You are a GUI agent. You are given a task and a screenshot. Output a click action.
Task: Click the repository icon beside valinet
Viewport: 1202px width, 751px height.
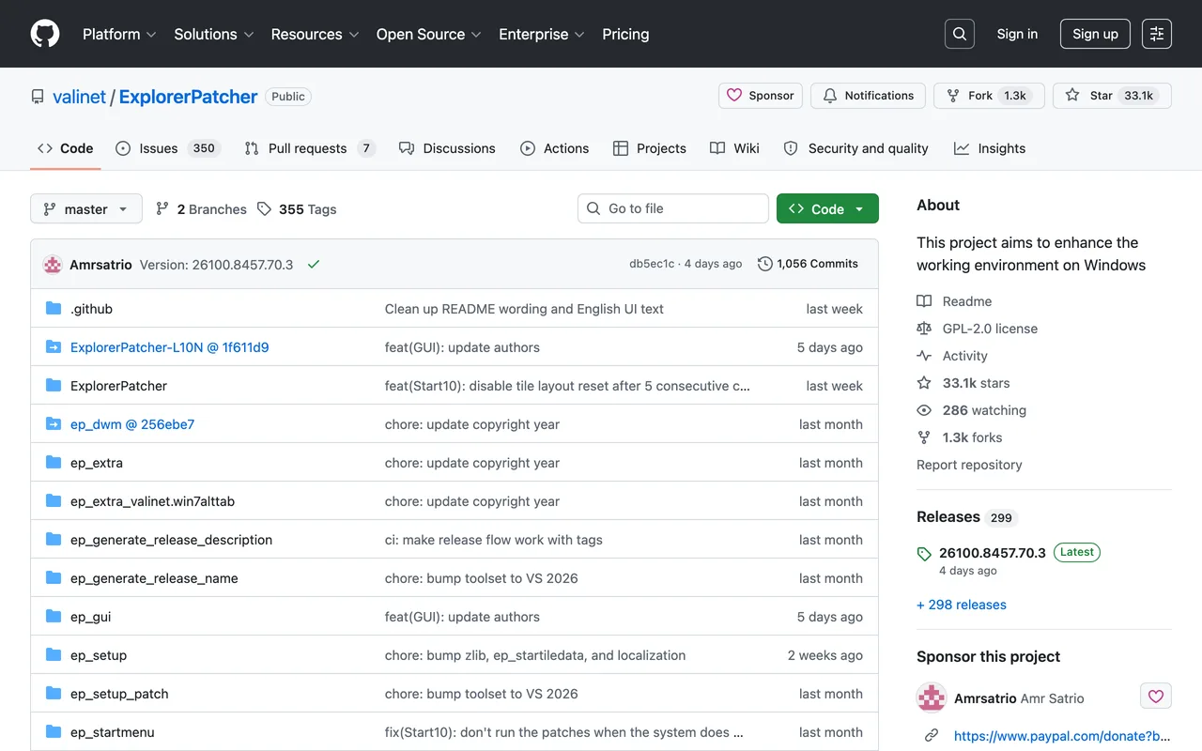[x=38, y=97]
